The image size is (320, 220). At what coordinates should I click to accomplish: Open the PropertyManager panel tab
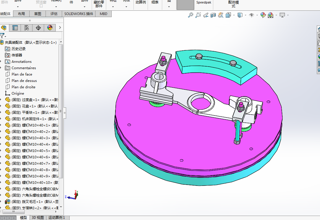click(15, 28)
